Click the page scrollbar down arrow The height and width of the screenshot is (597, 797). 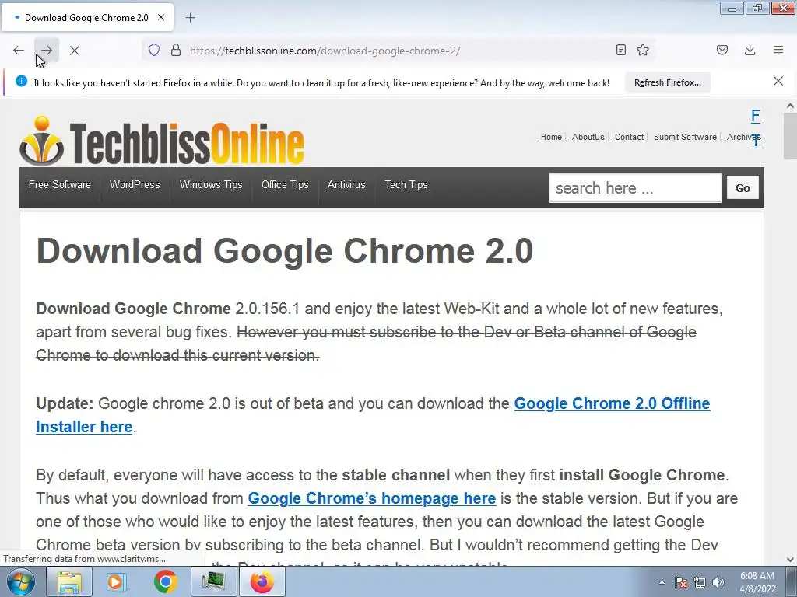coord(790,560)
